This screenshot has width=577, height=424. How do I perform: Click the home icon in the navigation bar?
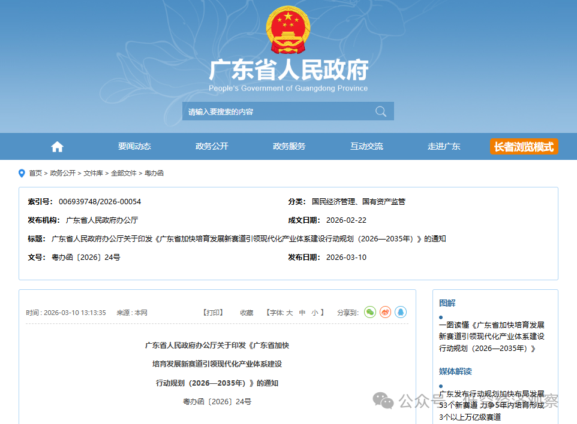[57, 146]
